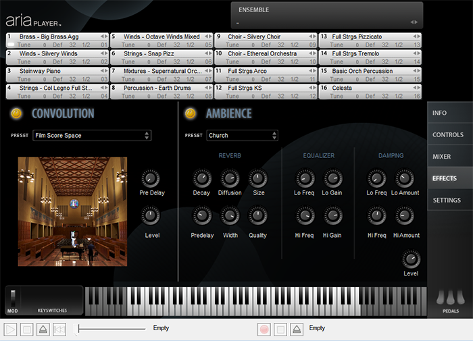
Task: Click the Equalizer Hi Gain knob
Action: point(332,217)
